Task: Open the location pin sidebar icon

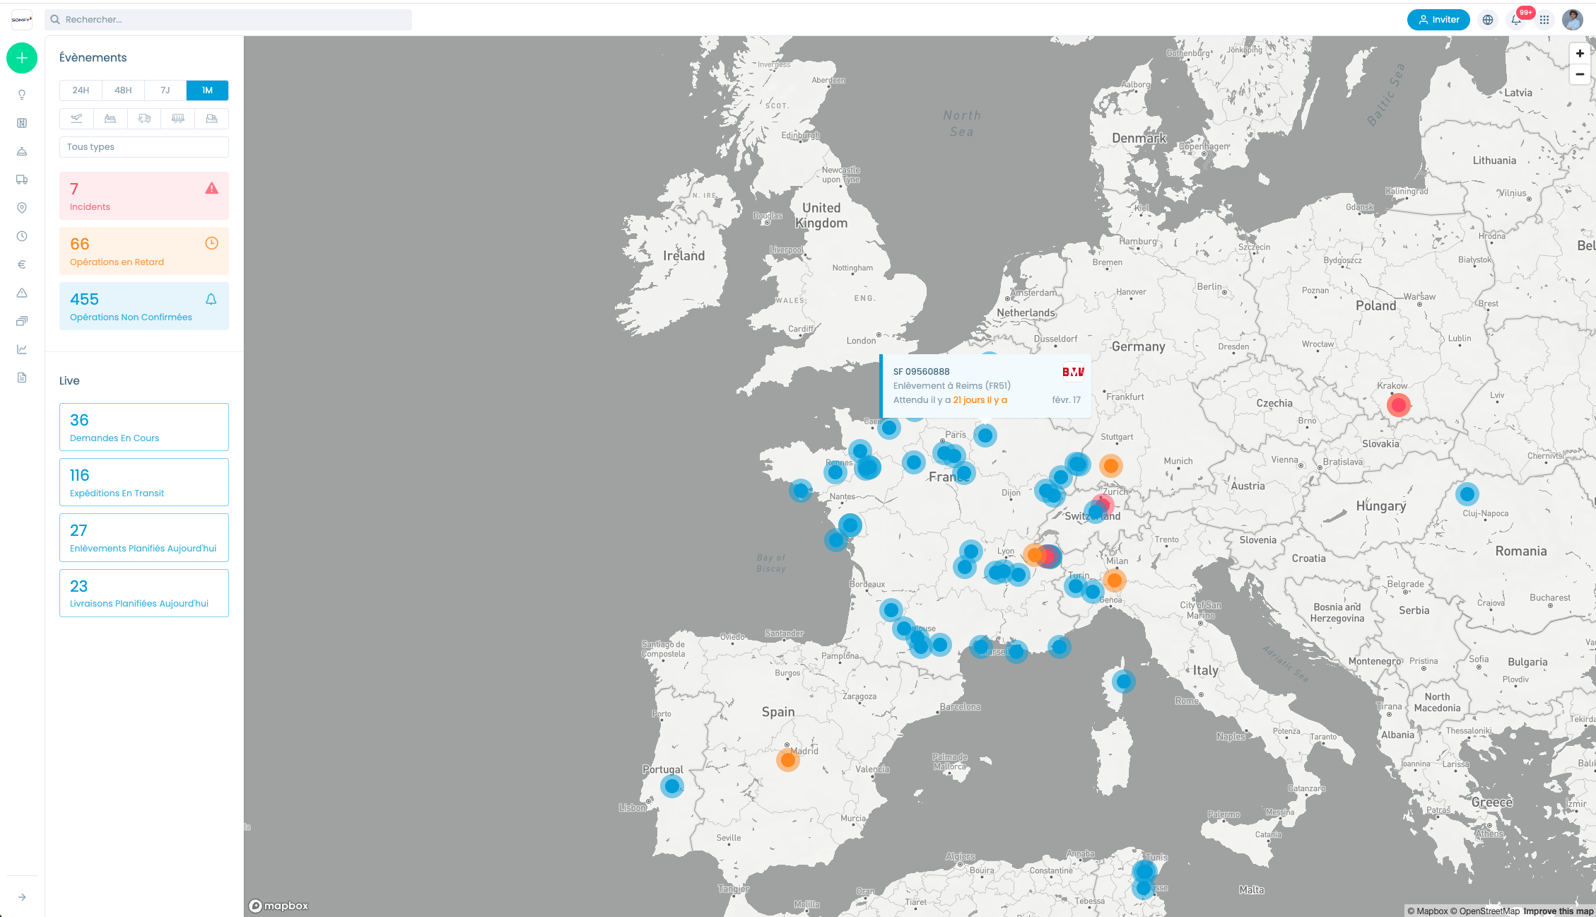Action: (x=22, y=208)
